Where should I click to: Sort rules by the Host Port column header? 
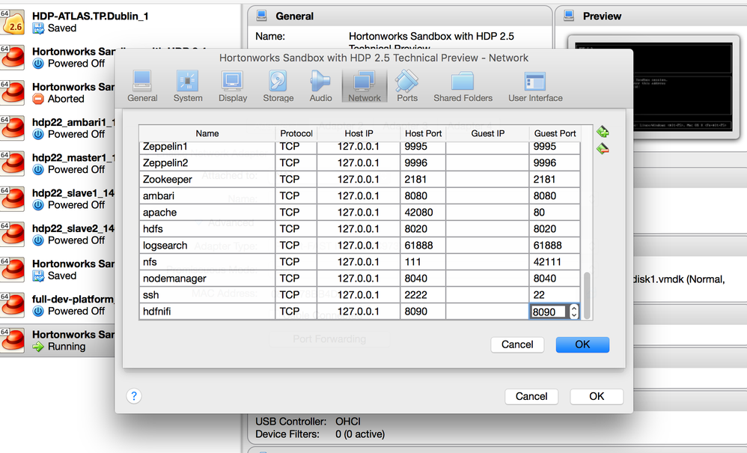pos(423,133)
